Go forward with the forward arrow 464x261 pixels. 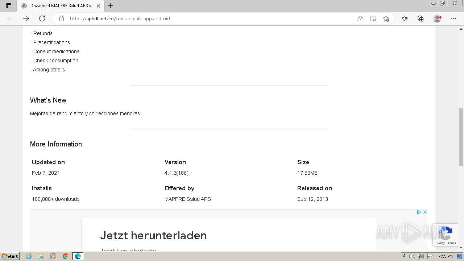tap(26, 18)
